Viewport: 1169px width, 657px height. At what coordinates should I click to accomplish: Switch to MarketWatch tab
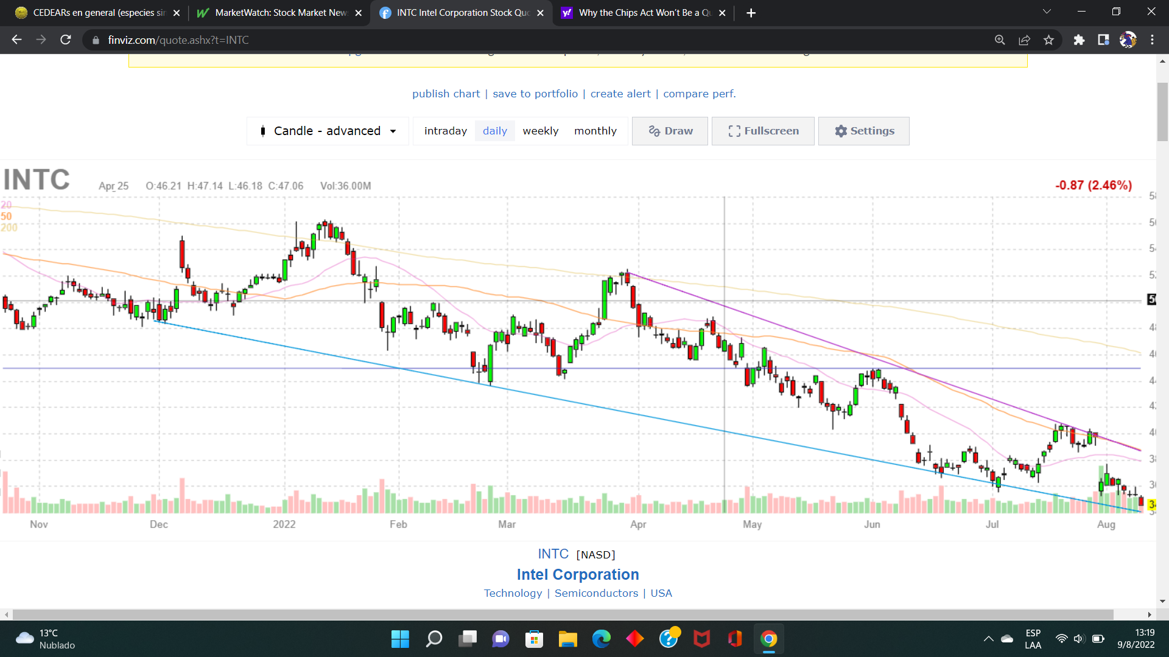click(x=280, y=13)
